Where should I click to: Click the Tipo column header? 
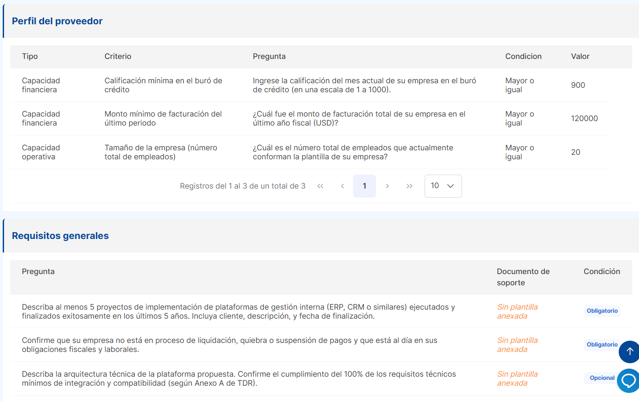(x=30, y=56)
